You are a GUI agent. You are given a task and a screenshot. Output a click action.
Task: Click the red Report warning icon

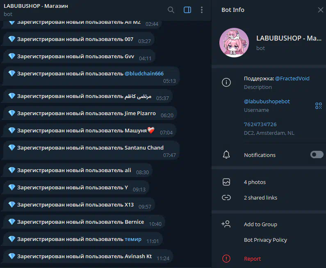click(226, 259)
